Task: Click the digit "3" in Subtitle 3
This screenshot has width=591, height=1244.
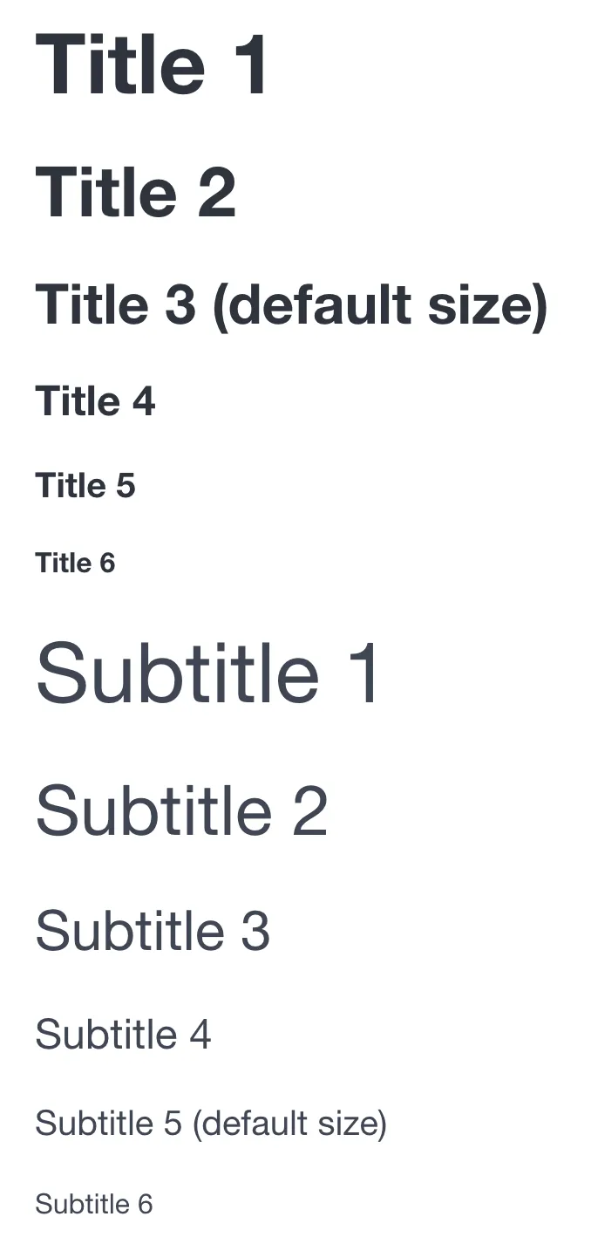Action: coord(255,931)
